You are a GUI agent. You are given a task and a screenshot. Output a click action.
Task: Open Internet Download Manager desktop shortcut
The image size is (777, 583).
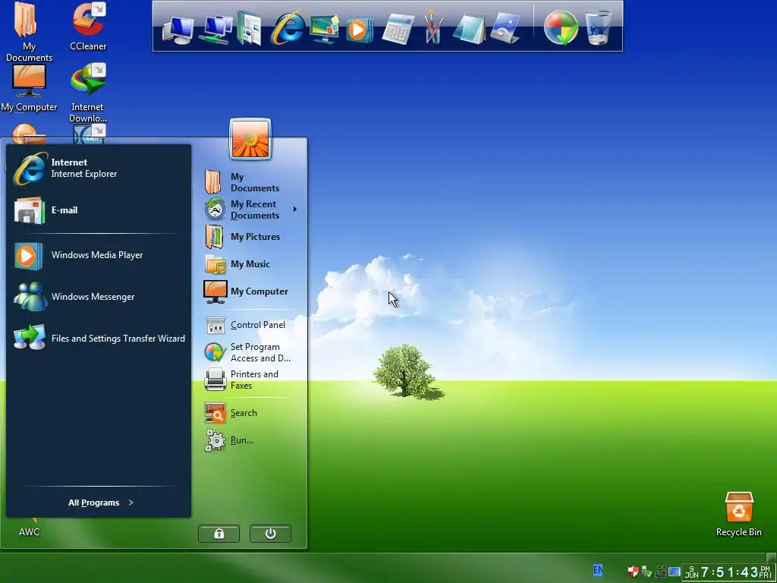[88, 93]
